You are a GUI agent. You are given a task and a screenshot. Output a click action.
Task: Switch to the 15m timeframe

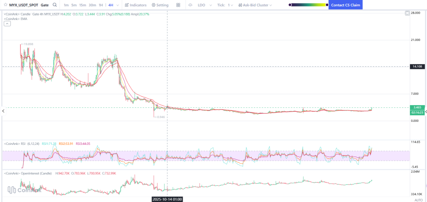pos(83,5)
